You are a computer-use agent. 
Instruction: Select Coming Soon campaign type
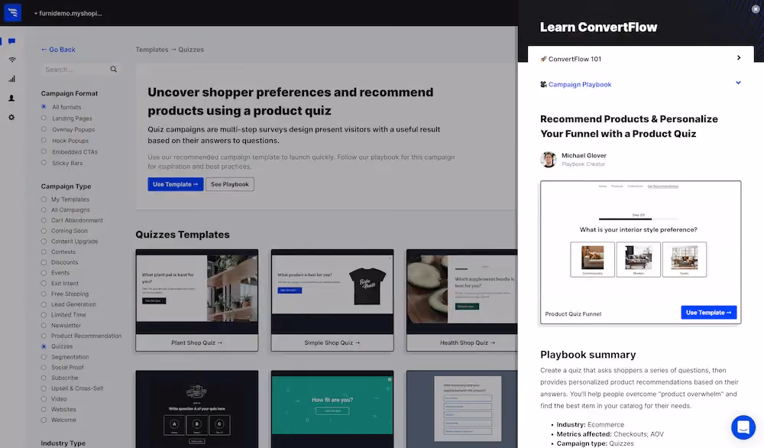pos(44,231)
